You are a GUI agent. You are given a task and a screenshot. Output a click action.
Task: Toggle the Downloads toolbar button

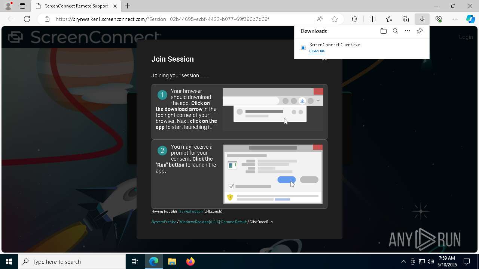coord(422,19)
